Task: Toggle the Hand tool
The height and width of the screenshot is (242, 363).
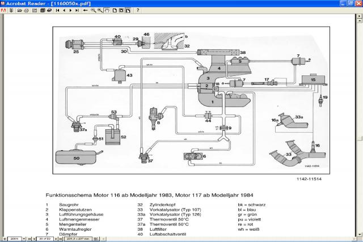Action: 107,10
